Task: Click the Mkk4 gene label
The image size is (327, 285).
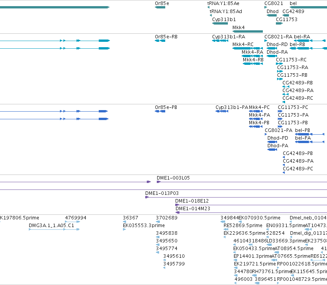Action: point(238,28)
